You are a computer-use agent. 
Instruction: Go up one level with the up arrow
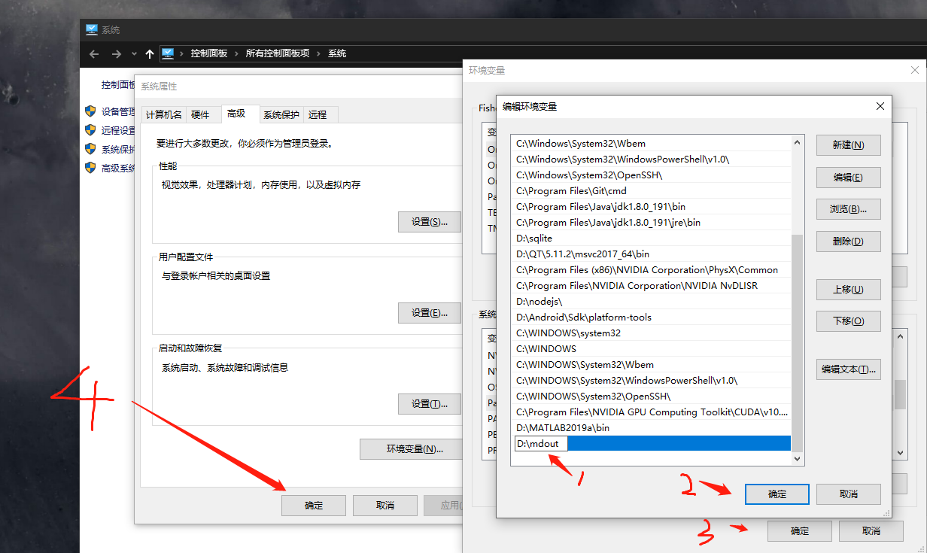[x=150, y=54]
